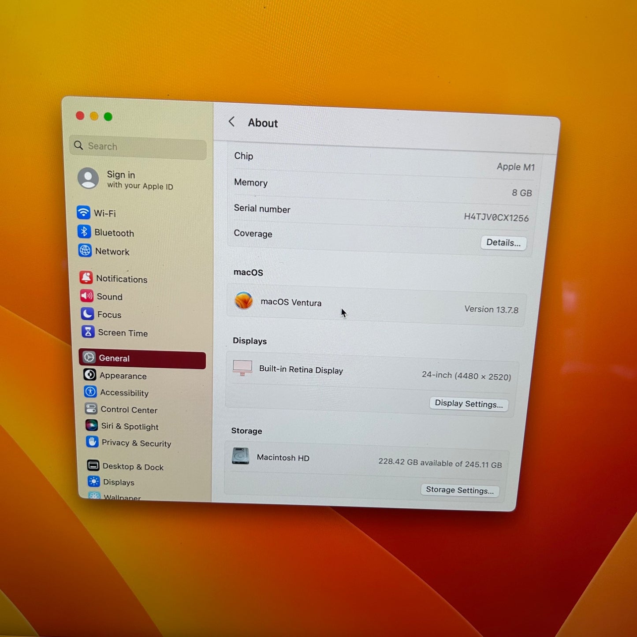
Task: Click Version 13.7.8 text
Action: tap(491, 309)
